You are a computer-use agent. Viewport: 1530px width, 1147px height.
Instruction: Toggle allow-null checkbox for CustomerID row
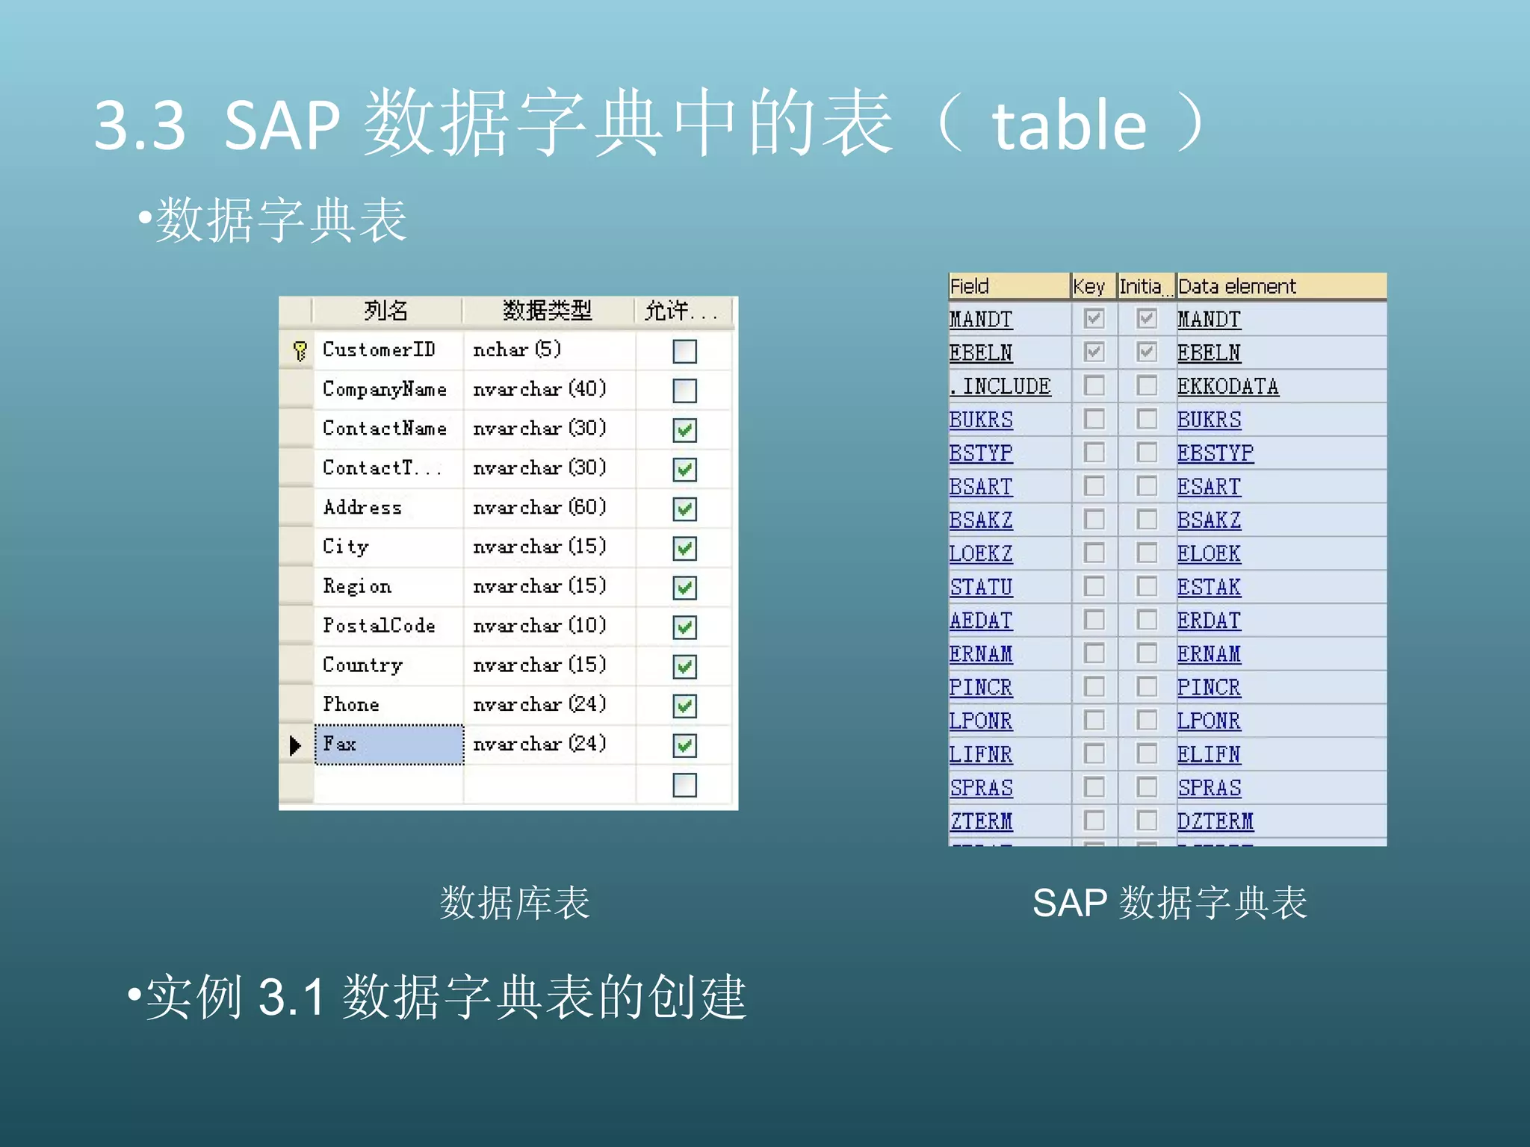[684, 351]
